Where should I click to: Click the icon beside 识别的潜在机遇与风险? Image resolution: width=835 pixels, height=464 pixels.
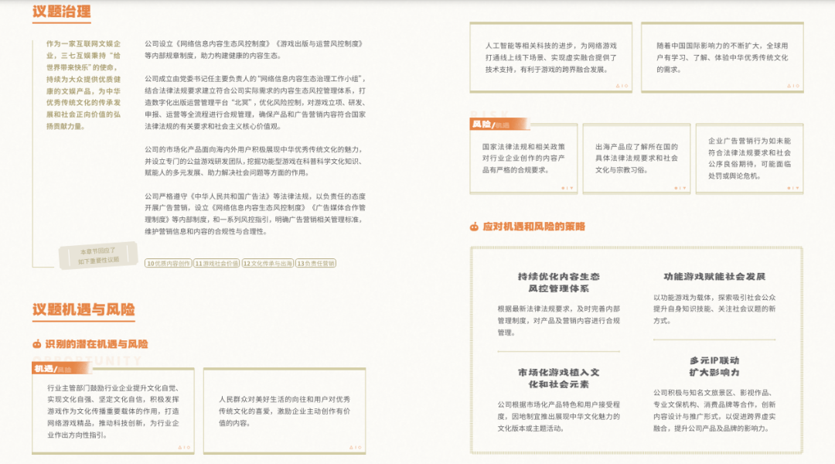[x=37, y=344]
